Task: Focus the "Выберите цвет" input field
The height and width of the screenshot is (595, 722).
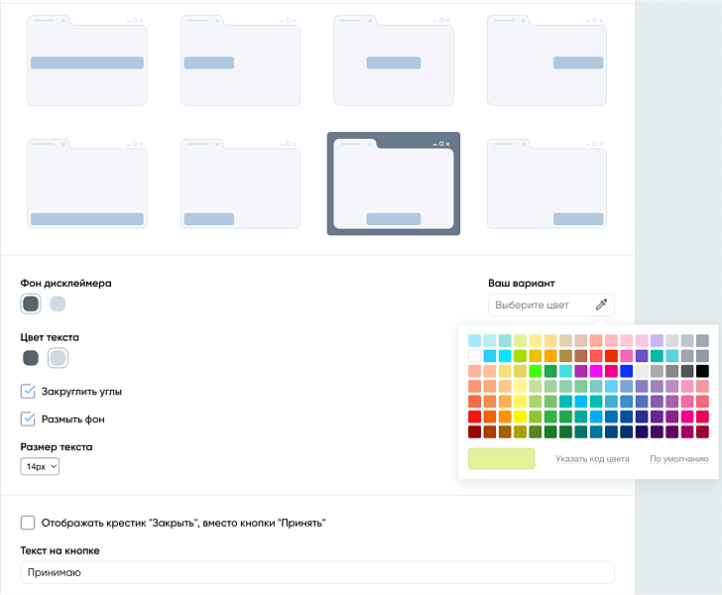Action: (x=541, y=305)
